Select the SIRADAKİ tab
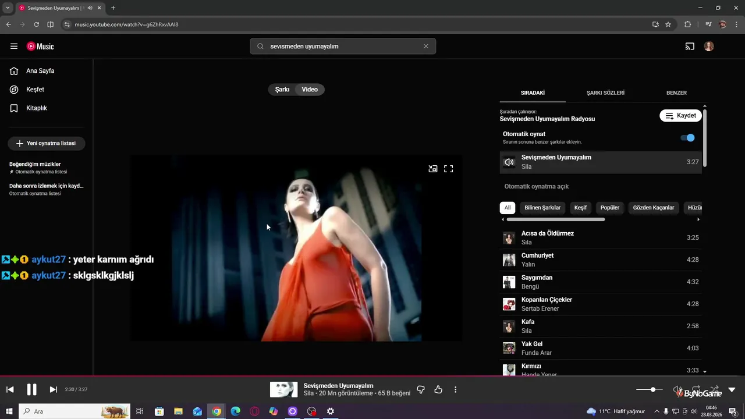Screen dimensions: 745x419 (x=533, y=93)
